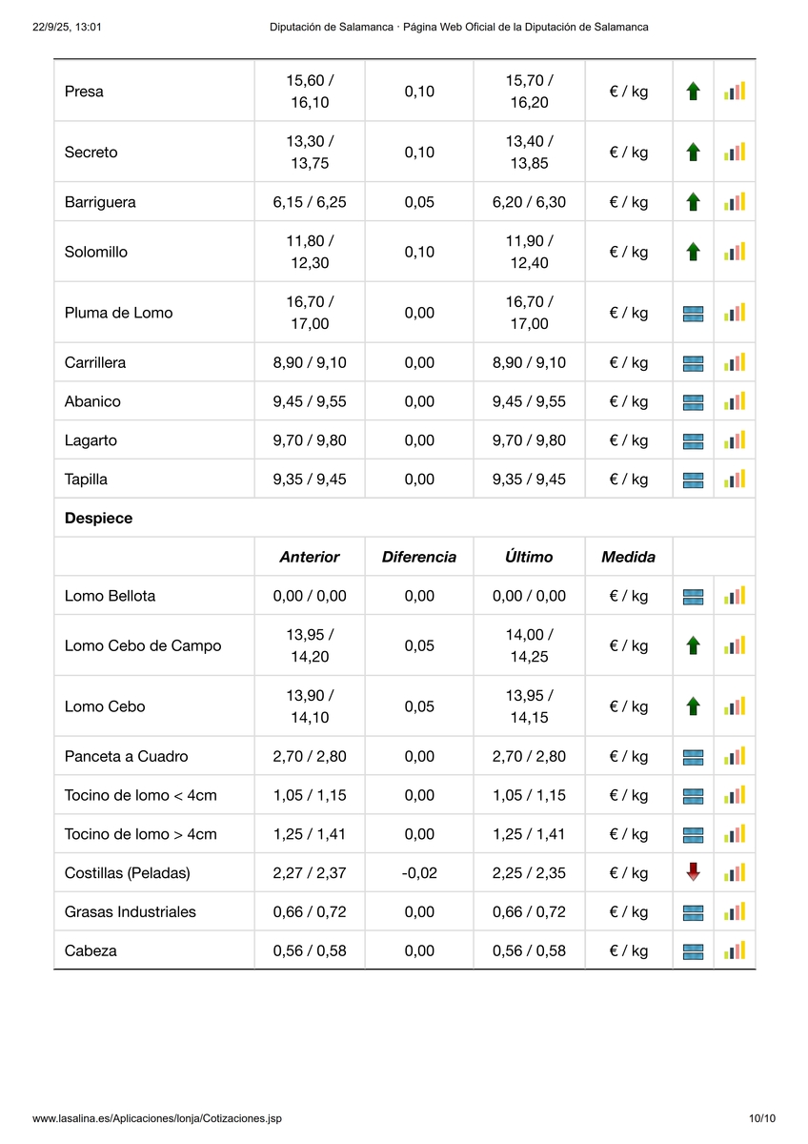Click the chart icon in the Presa row
This screenshot has width=808, height=1144.
pyautogui.click(x=735, y=92)
